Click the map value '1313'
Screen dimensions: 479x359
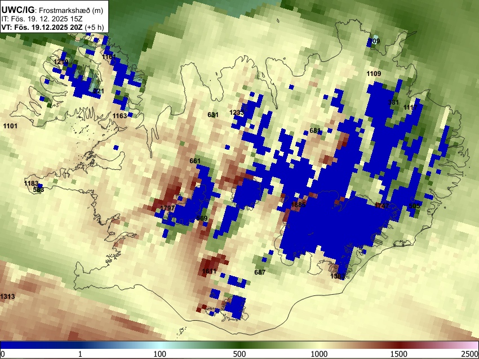[7, 297]
